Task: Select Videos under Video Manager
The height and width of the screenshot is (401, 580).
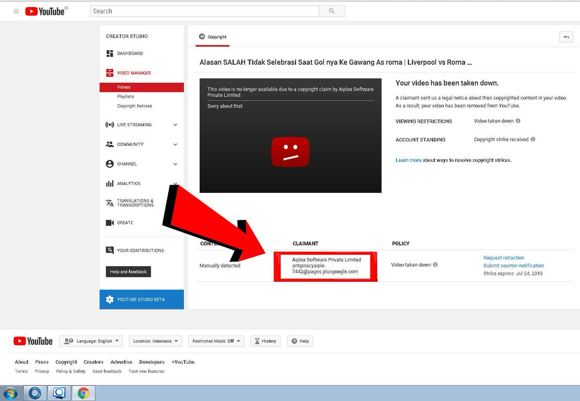Action: tap(142, 87)
